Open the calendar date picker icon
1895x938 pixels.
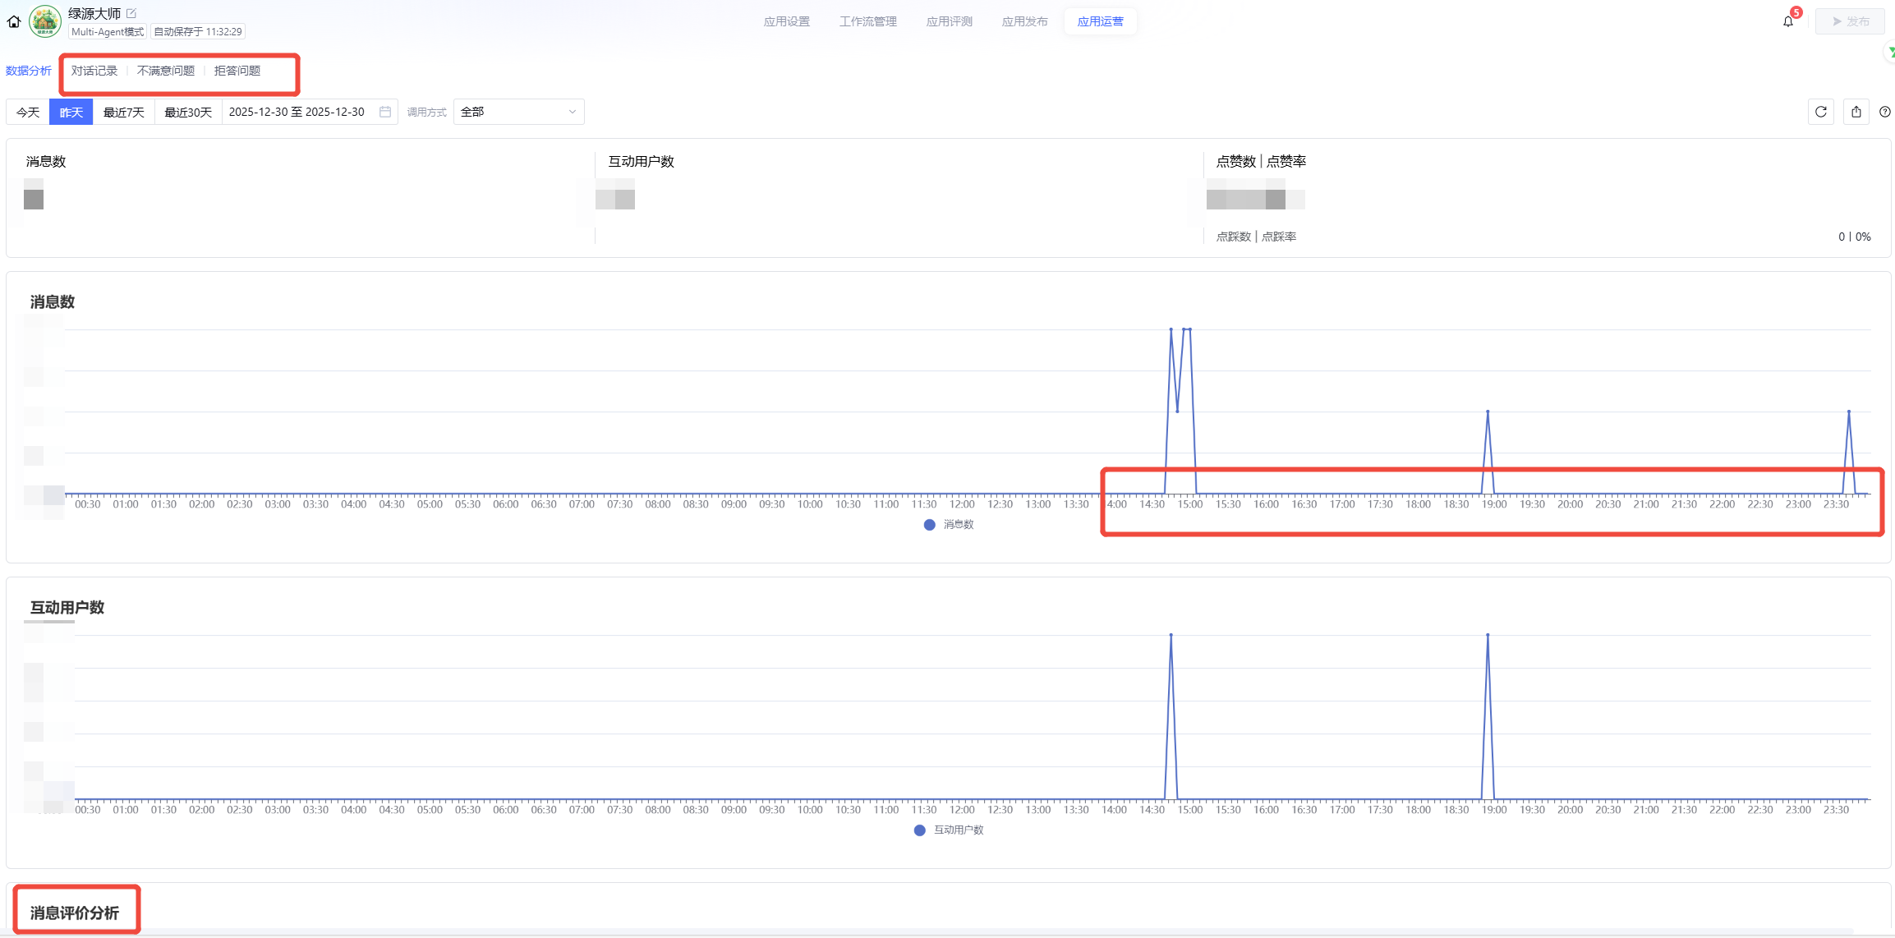(385, 112)
